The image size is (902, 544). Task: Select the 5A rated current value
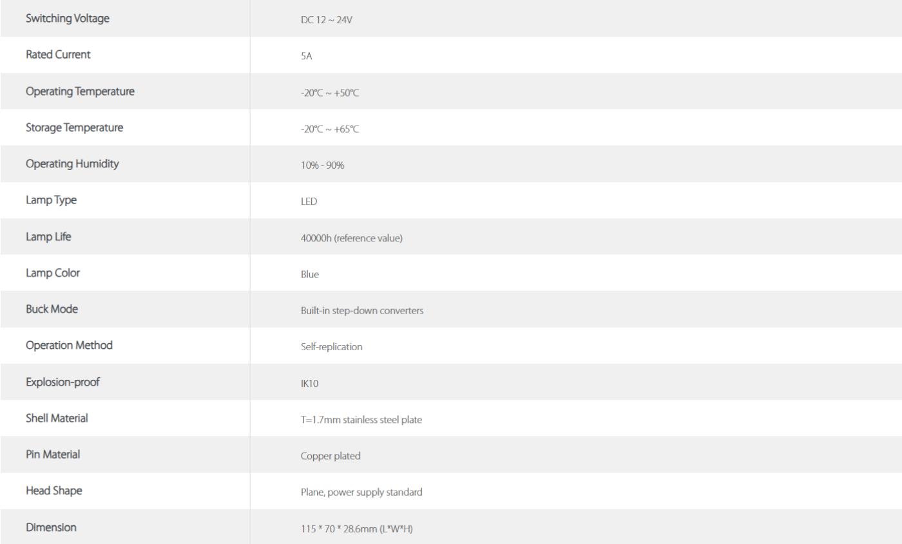point(307,57)
